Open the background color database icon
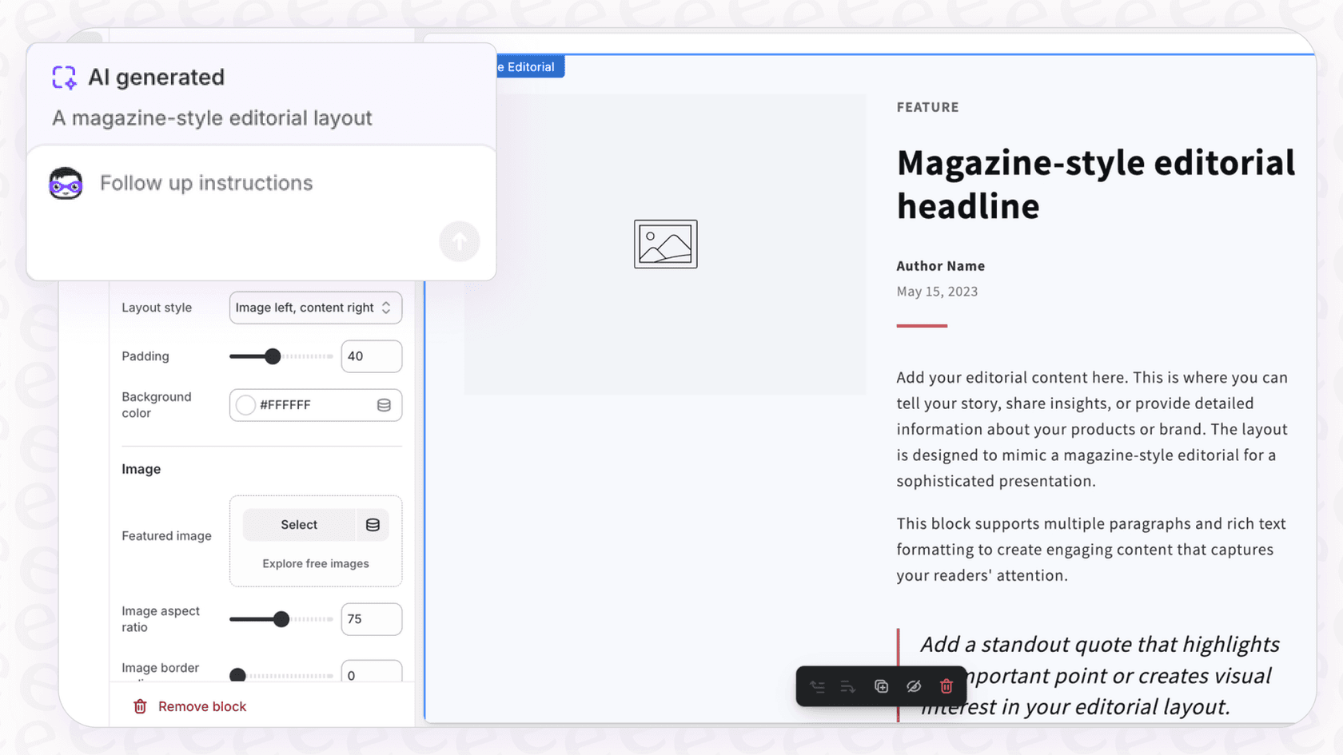The image size is (1343, 755). click(384, 405)
